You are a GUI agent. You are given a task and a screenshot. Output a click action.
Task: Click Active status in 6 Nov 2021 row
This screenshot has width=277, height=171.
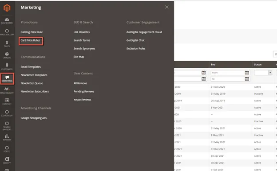(257, 108)
